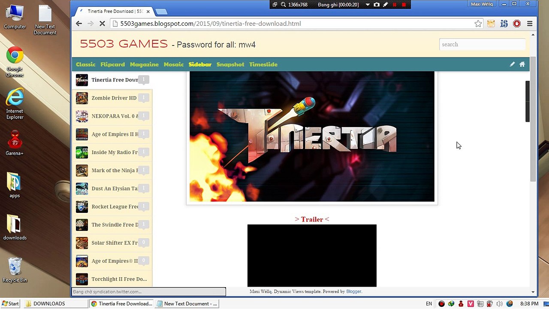This screenshot has width=549, height=309.
Task: Click the > Trailer < heading text
Action: pos(312,219)
